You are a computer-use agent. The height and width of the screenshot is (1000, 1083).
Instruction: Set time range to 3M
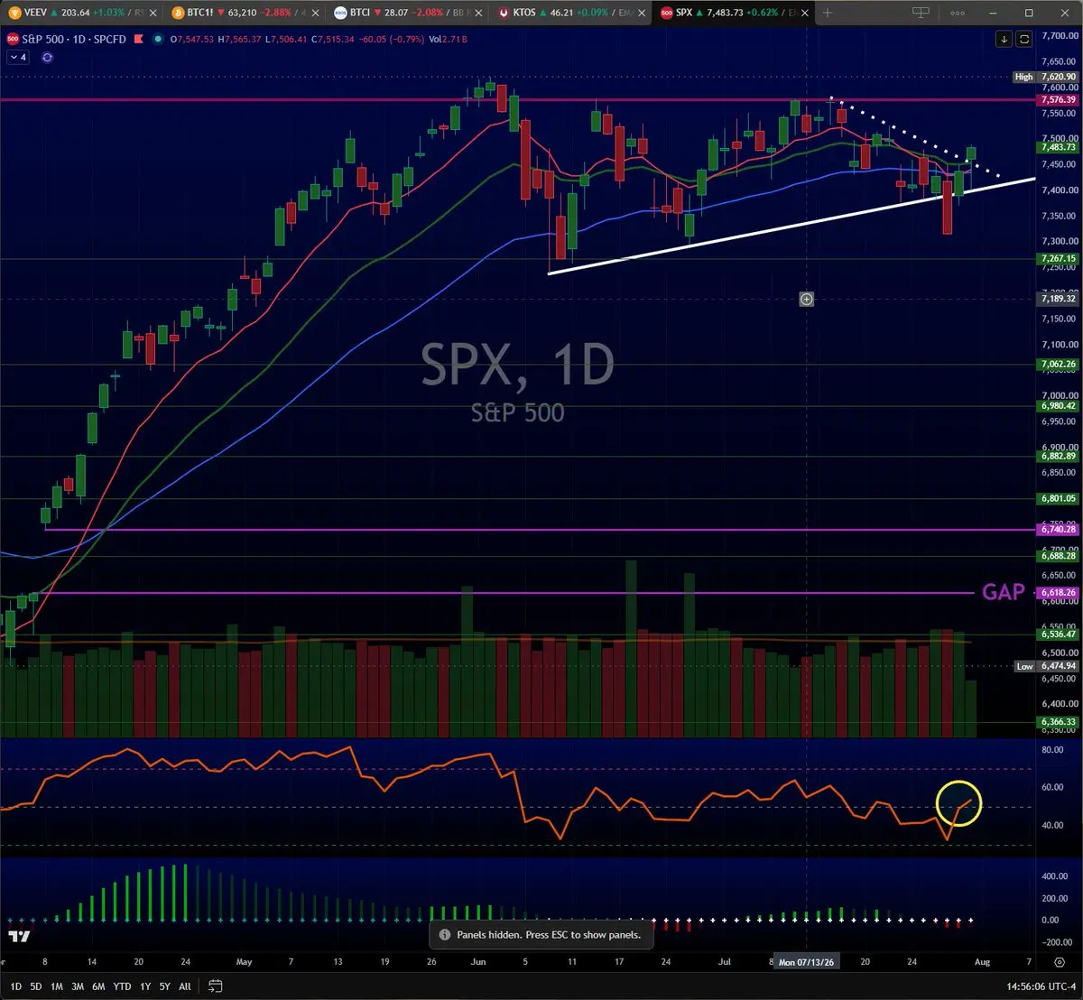coord(78,986)
